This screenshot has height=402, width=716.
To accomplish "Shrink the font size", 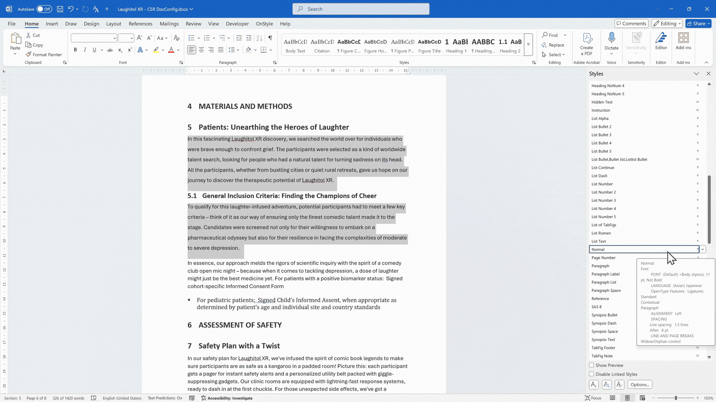I will click(x=149, y=38).
